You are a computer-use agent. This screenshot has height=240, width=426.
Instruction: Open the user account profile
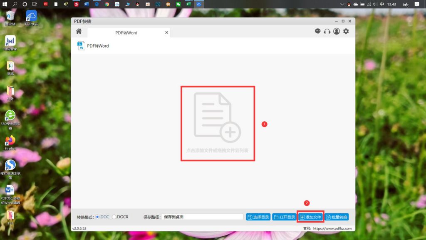pyautogui.click(x=336, y=31)
